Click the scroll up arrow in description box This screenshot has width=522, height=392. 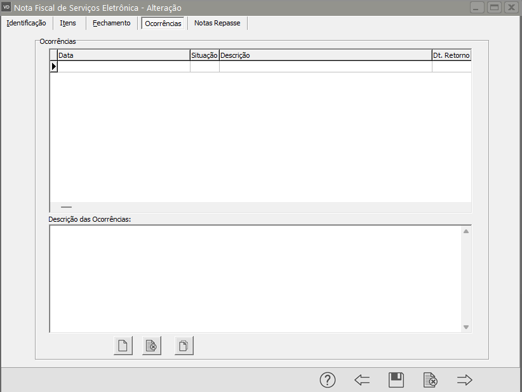pyautogui.click(x=465, y=231)
